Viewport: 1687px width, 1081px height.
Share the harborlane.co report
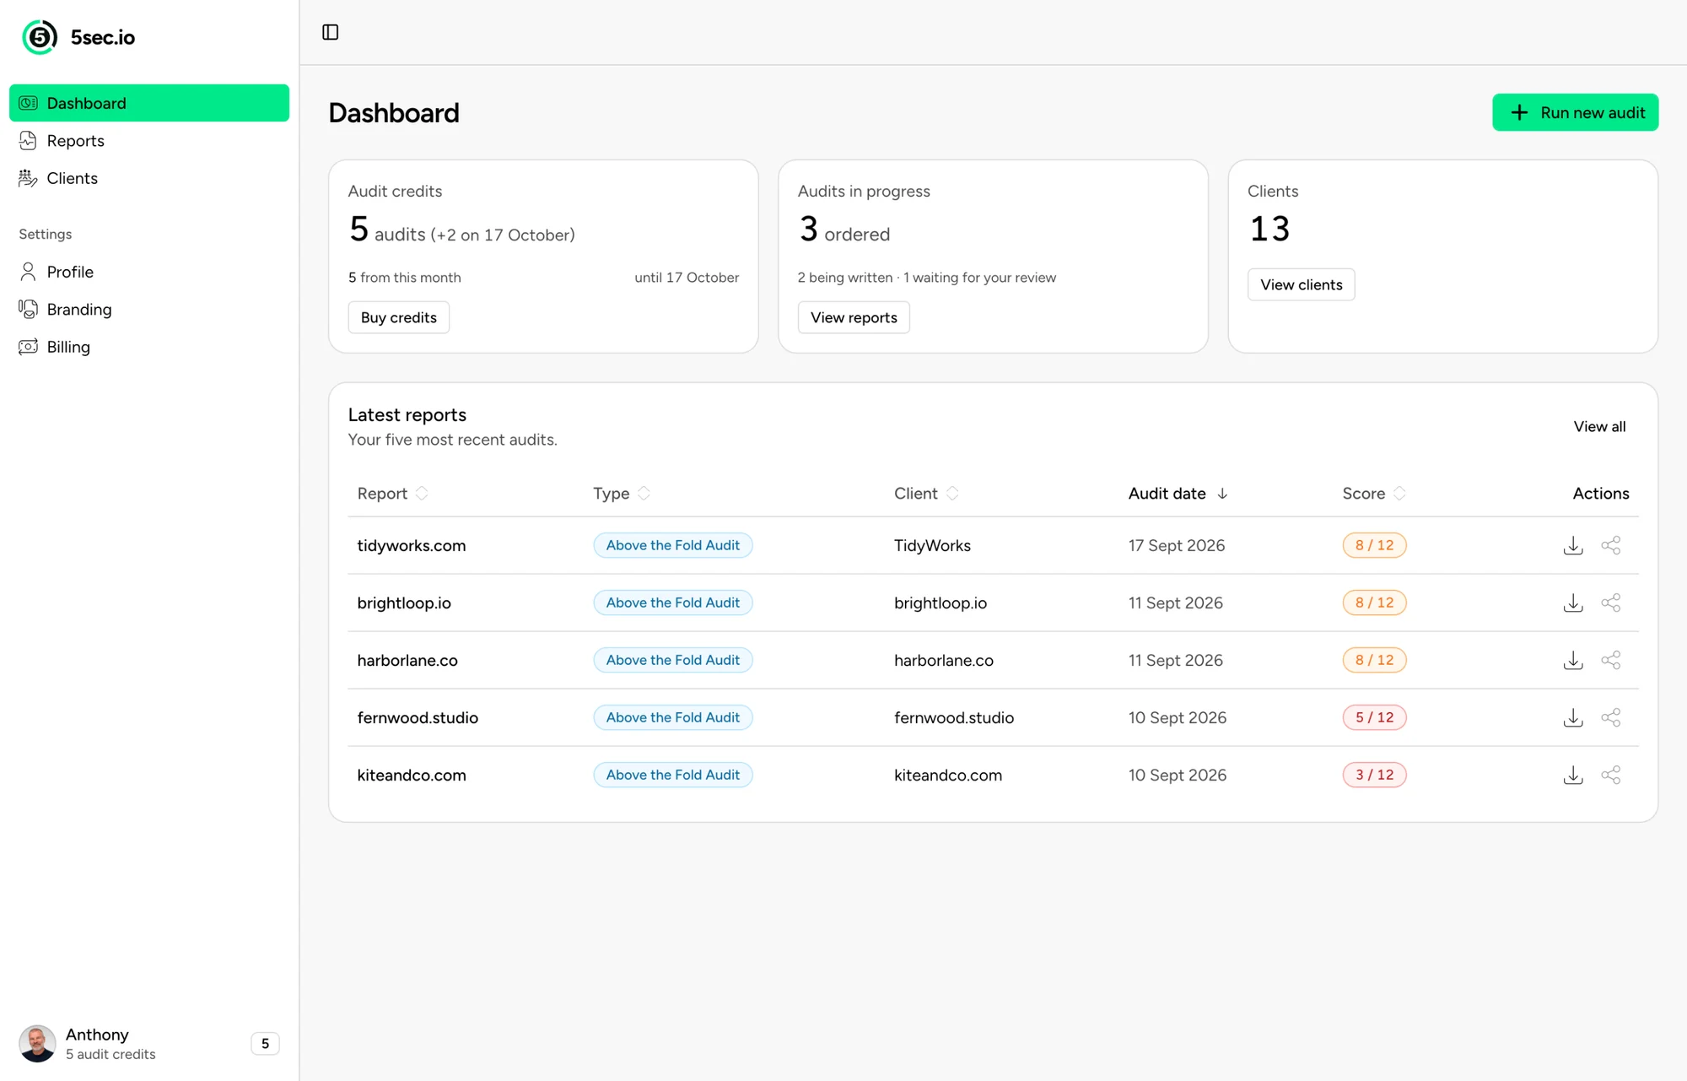tap(1611, 660)
